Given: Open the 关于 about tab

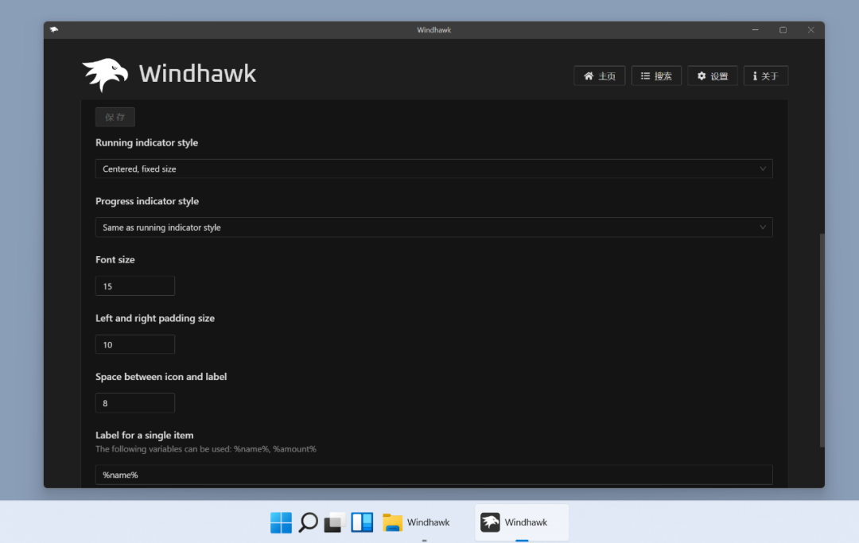Looking at the screenshot, I should click(766, 76).
